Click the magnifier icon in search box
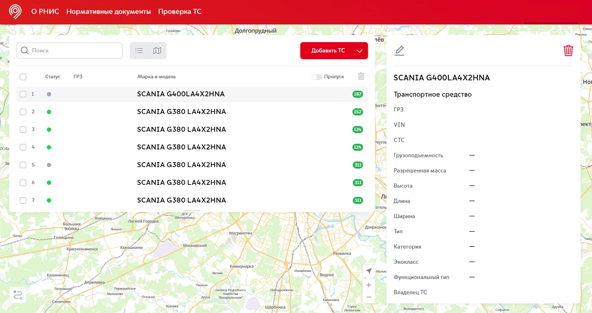The width and height of the screenshot is (592, 313). (25, 51)
